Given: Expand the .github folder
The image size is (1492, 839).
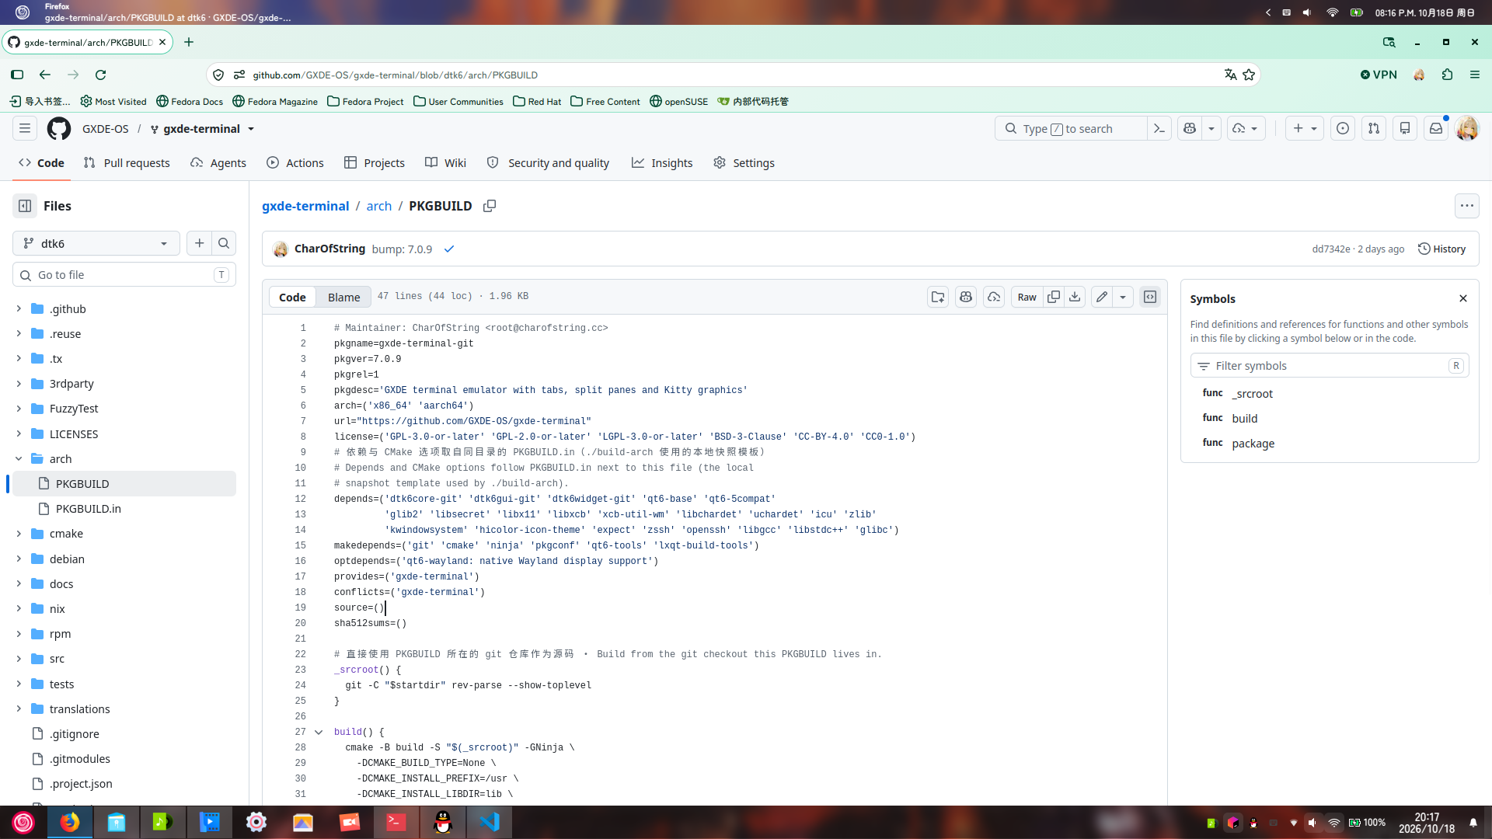Looking at the screenshot, I should click(19, 308).
